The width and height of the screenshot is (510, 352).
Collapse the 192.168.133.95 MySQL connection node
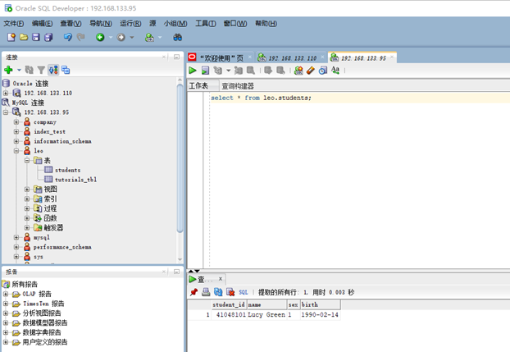pyautogui.click(x=6, y=112)
